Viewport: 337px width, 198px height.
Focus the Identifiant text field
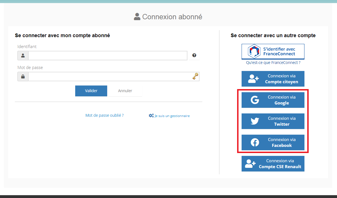coord(107,56)
